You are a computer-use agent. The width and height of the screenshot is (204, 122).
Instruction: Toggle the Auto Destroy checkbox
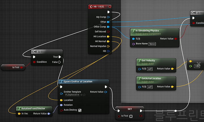[x=80, y=110]
